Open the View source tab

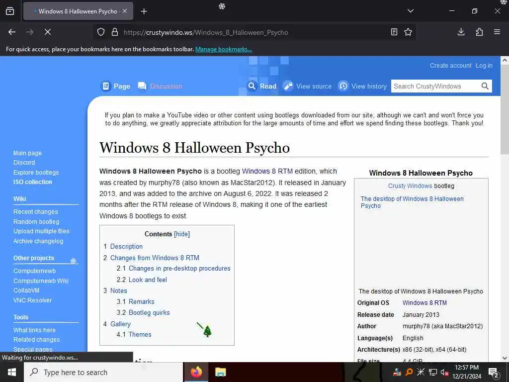307,86
